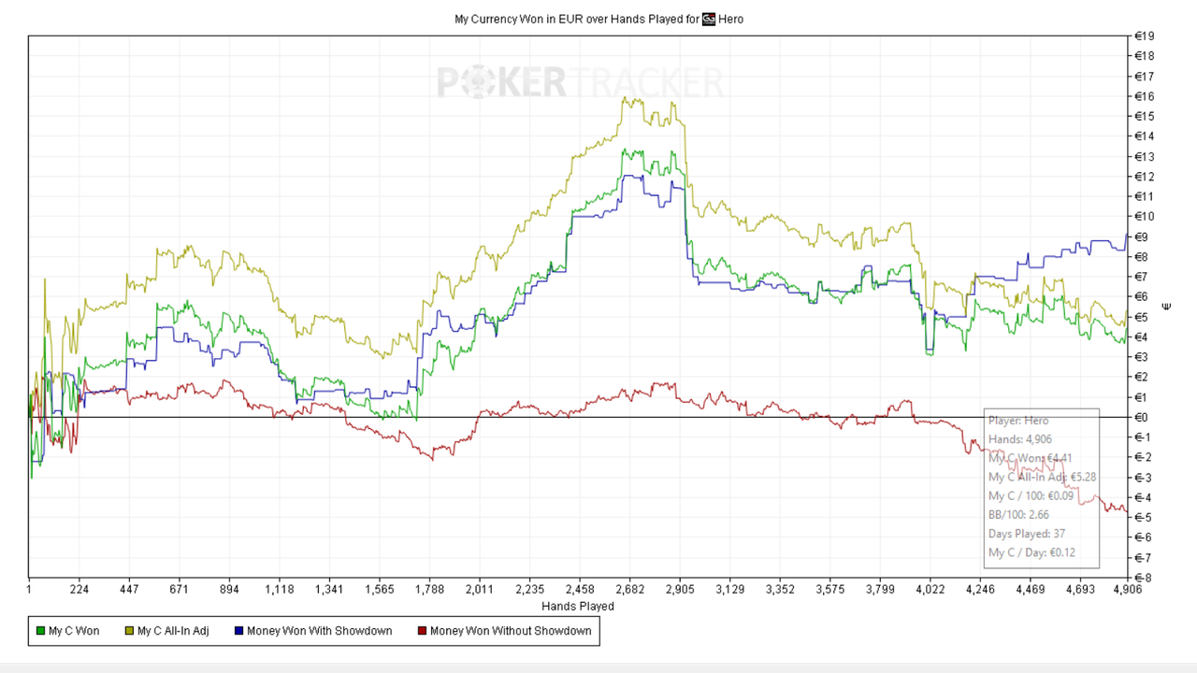The image size is (1197, 673).
Task: Click the "894" x-axis tick label
Action: (x=229, y=590)
